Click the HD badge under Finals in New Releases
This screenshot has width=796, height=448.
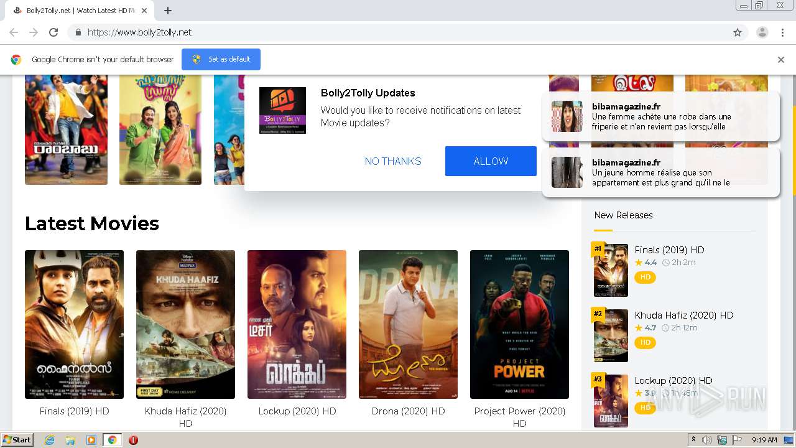pos(645,278)
